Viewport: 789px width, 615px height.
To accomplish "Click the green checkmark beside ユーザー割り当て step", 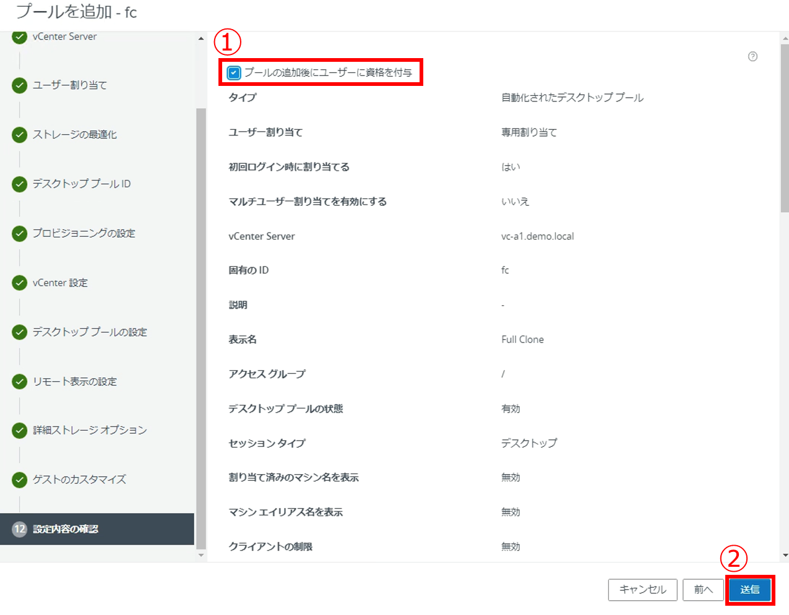I will click(20, 85).
